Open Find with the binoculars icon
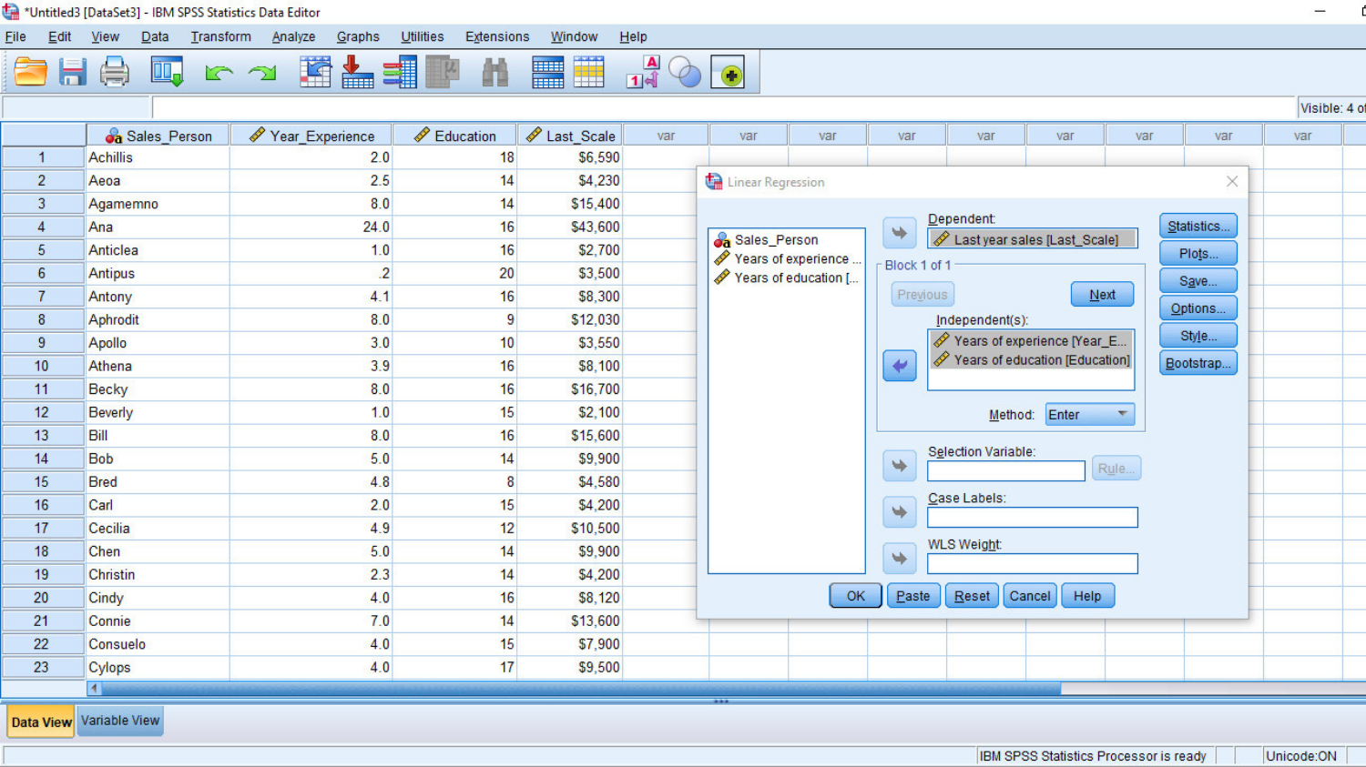The width and height of the screenshot is (1366, 767). coord(494,72)
